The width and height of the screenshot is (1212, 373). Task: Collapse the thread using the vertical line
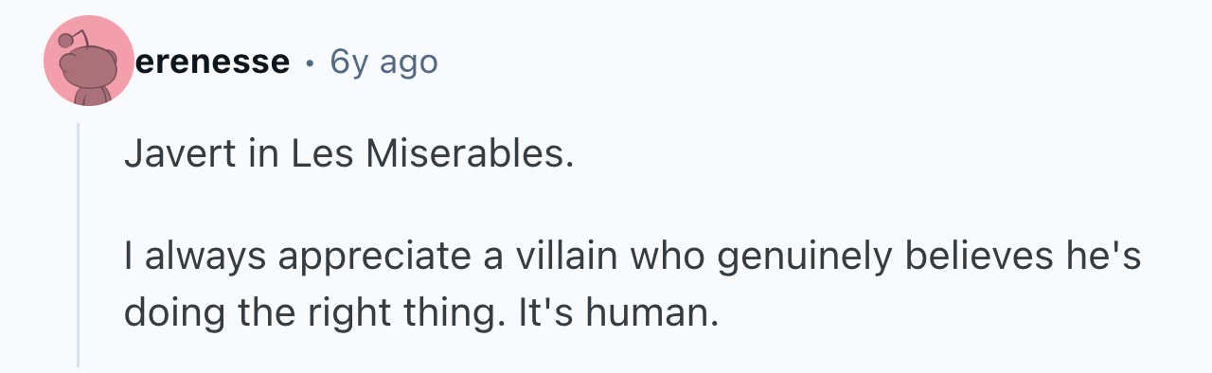pyautogui.click(x=79, y=244)
